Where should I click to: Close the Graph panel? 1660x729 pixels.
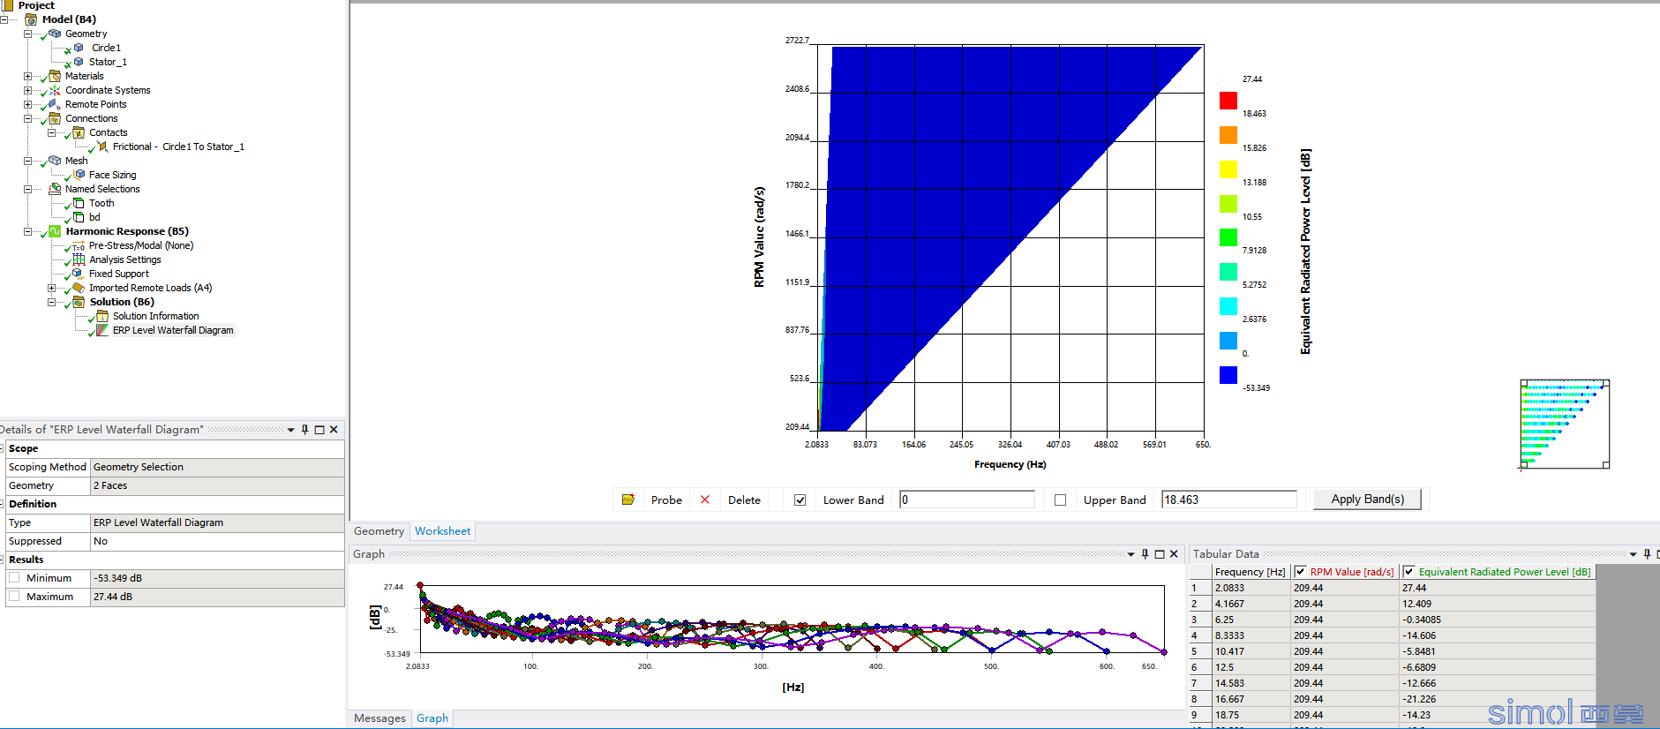1174,554
